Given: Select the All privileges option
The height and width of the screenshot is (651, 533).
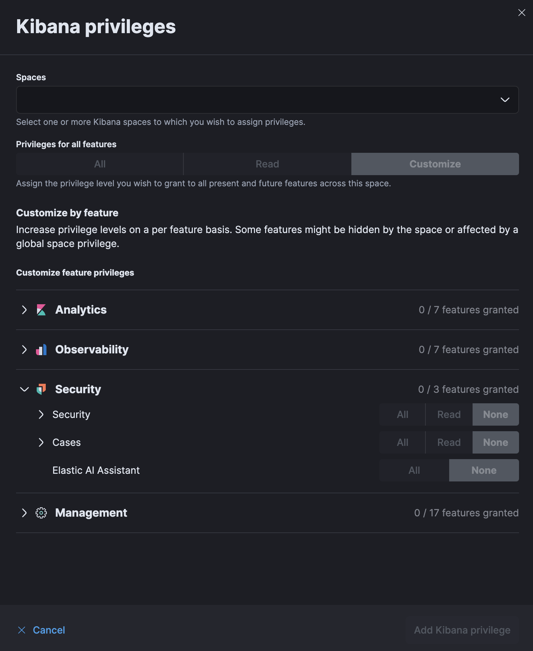Looking at the screenshot, I should coord(99,164).
